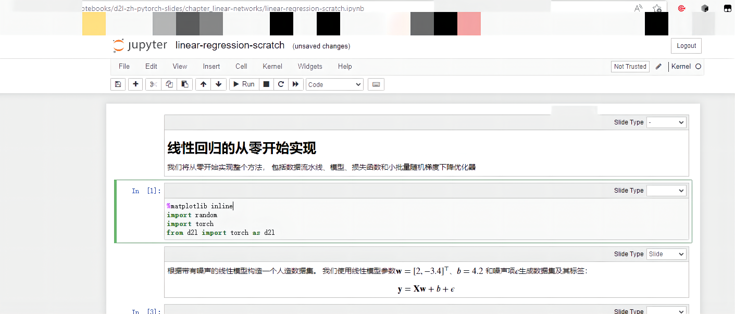Open the Insert menu
This screenshot has height=314, width=735.
click(x=211, y=67)
